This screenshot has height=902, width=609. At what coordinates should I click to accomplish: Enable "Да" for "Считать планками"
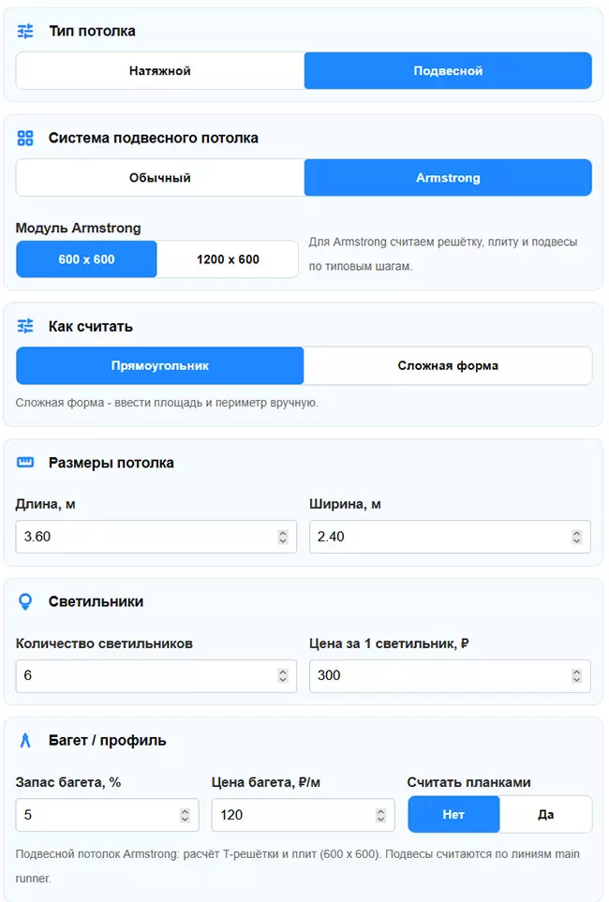coord(544,814)
